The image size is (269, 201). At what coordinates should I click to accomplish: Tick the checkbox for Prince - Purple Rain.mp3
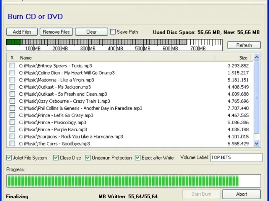pyautogui.click(x=12, y=129)
